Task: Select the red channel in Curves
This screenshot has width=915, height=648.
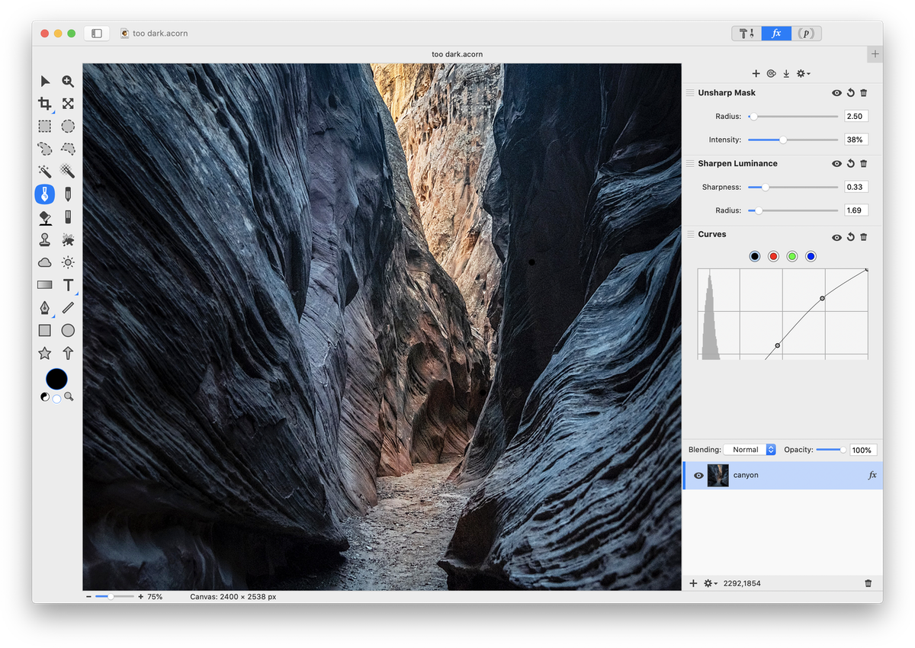Action: pos(773,256)
